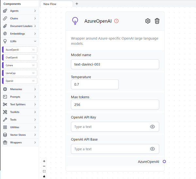Show the OpenAI API Key value
196x179 pixels.
(x=152, y=127)
